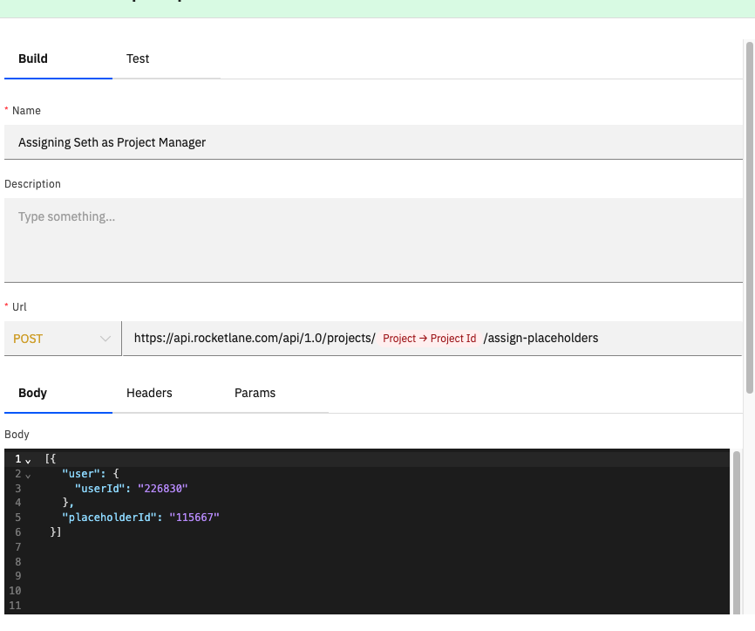Click the api.rocketlane.com URL text
Image resolution: width=755 pixels, height=631 pixels.
click(255, 339)
